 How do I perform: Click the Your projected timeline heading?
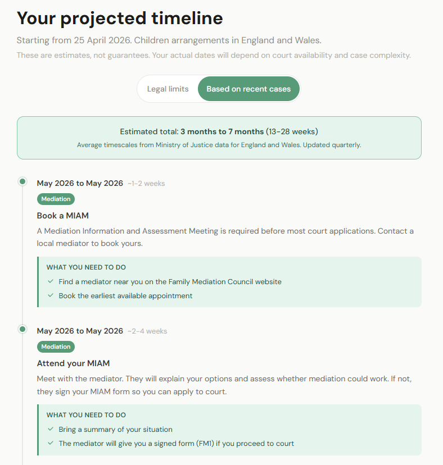[120, 19]
